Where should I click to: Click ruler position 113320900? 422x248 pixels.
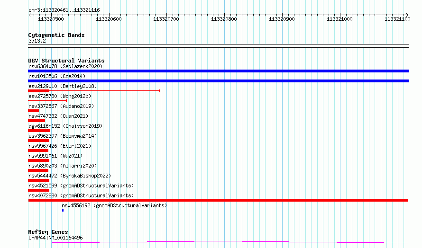[282, 19]
